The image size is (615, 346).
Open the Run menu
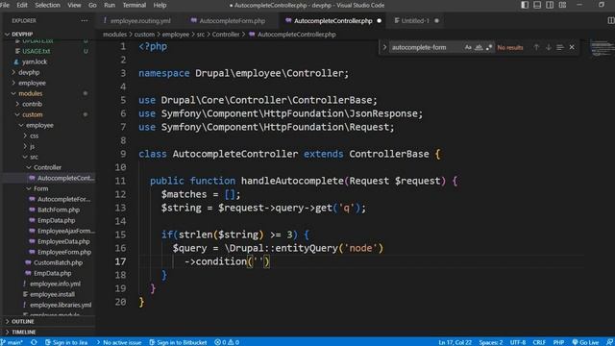click(x=110, y=5)
